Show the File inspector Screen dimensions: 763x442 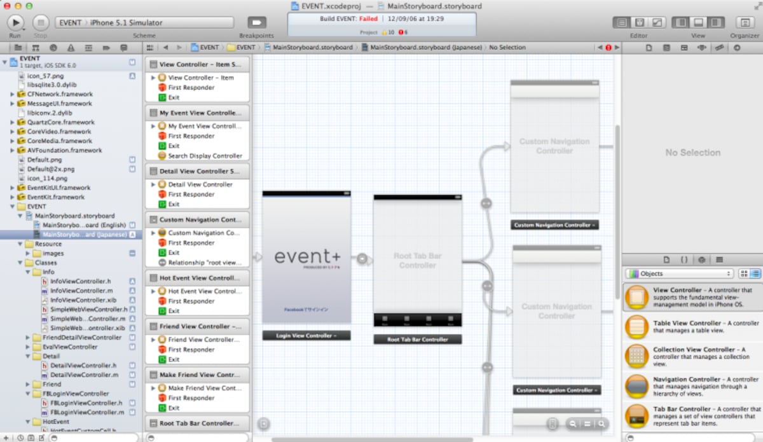click(649, 48)
